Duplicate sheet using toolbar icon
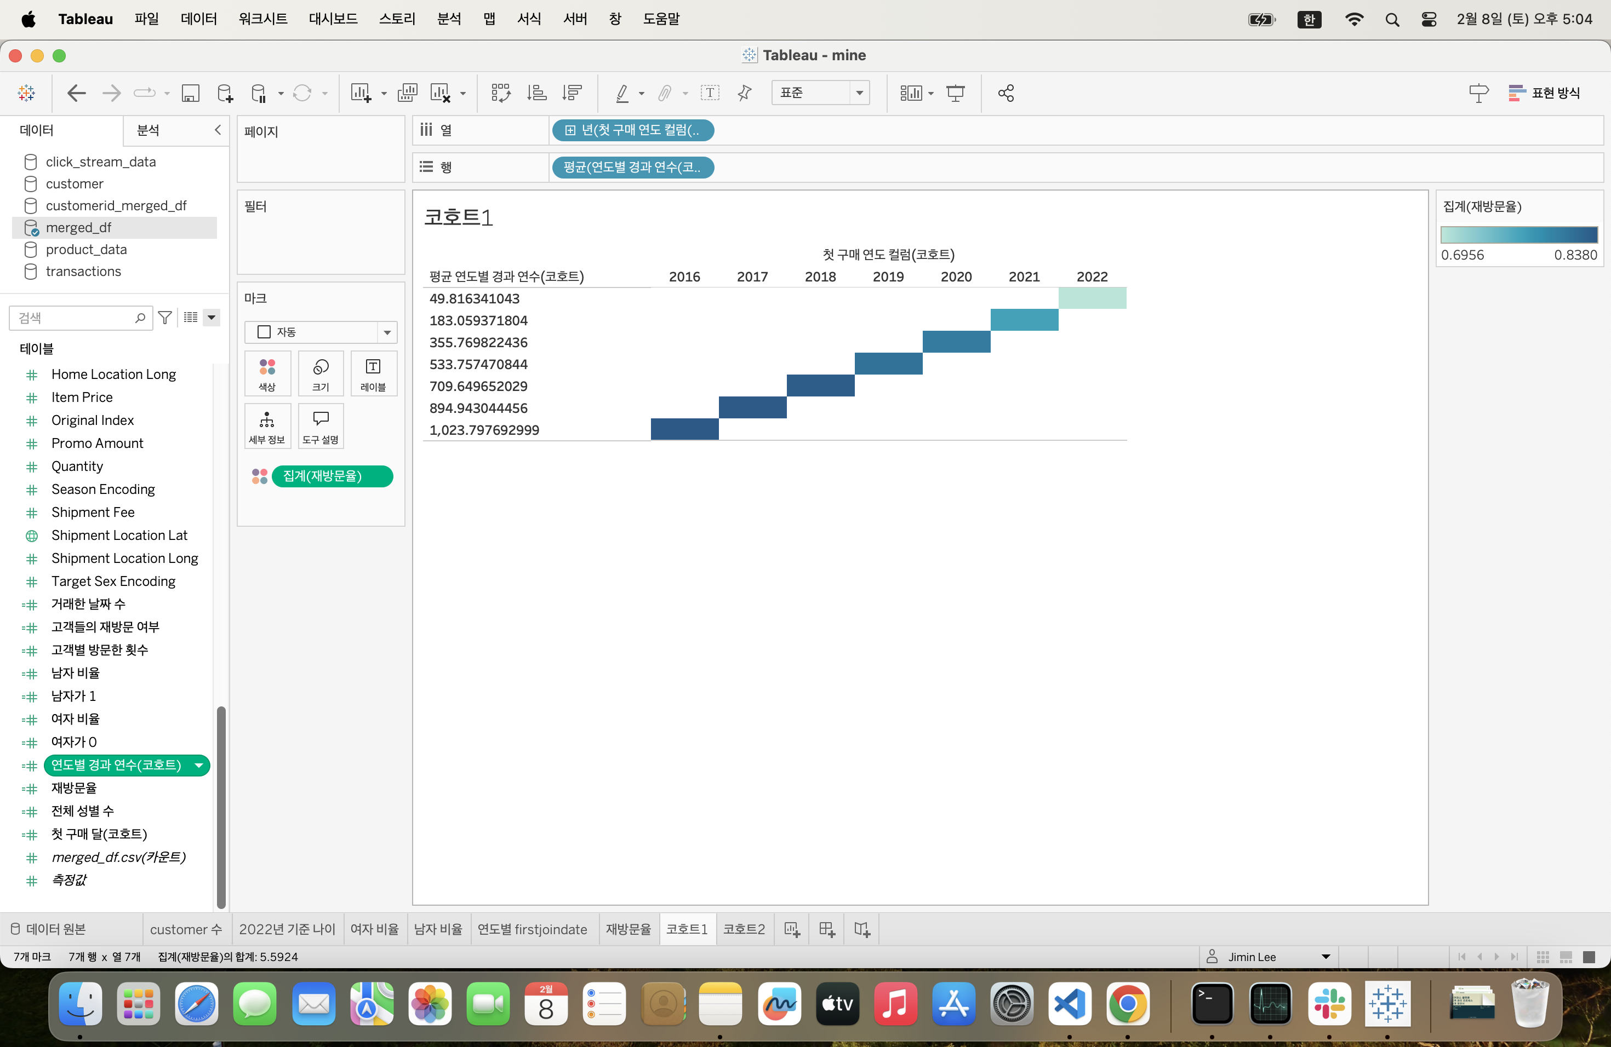Screen dimensions: 1611x1047 click(408, 93)
